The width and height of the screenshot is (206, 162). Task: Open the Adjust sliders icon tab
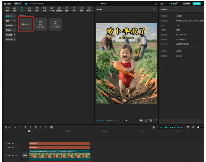tap(74, 9)
